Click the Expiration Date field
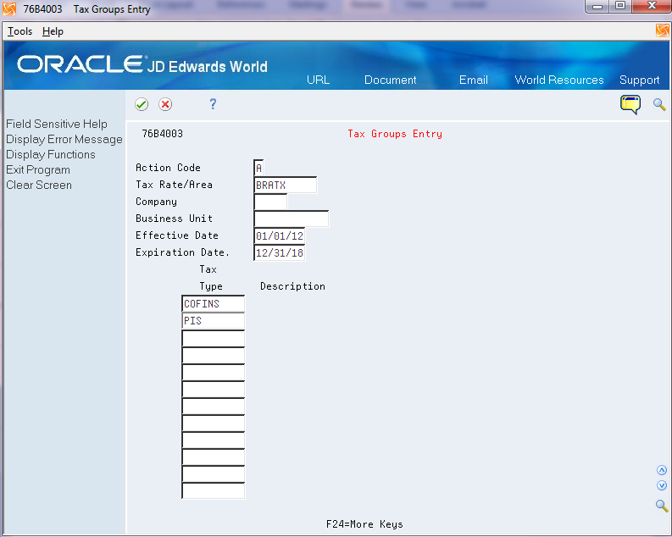Image resolution: width=672 pixels, height=537 pixels. click(x=279, y=252)
